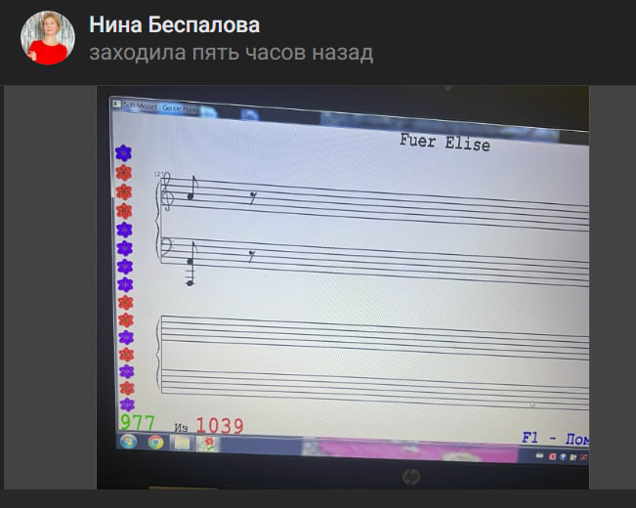Open the profile name Нина Беспалова
This screenshot has width=636, height=508.
tap(175, 24)
